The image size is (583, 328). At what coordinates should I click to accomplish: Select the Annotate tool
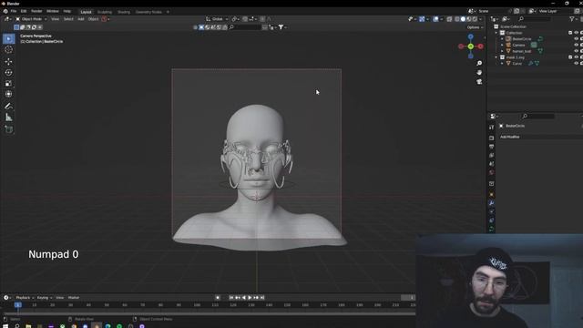(8, 107)
